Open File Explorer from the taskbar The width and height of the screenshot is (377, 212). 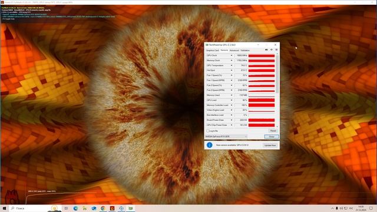[x=85, y=208]
